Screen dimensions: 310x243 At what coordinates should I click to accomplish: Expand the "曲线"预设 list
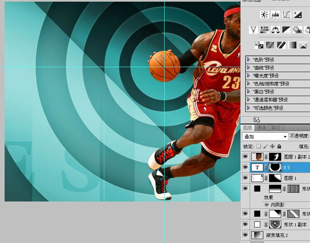point(249,68)
